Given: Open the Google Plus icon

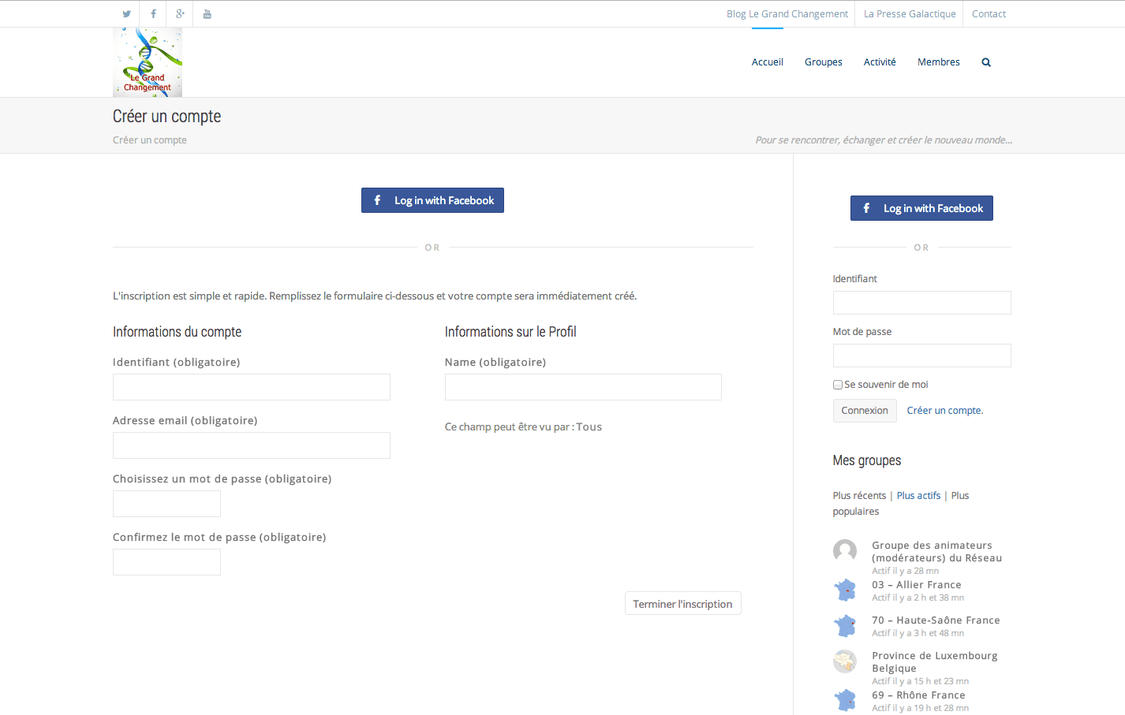Looking at the screenshot, I should coord(180,14).
